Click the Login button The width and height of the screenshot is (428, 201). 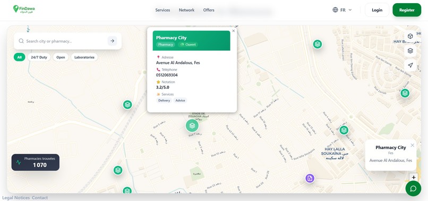point(377,10)
